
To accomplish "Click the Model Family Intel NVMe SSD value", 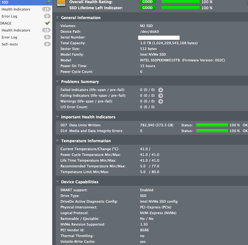I will click(153, 54).
